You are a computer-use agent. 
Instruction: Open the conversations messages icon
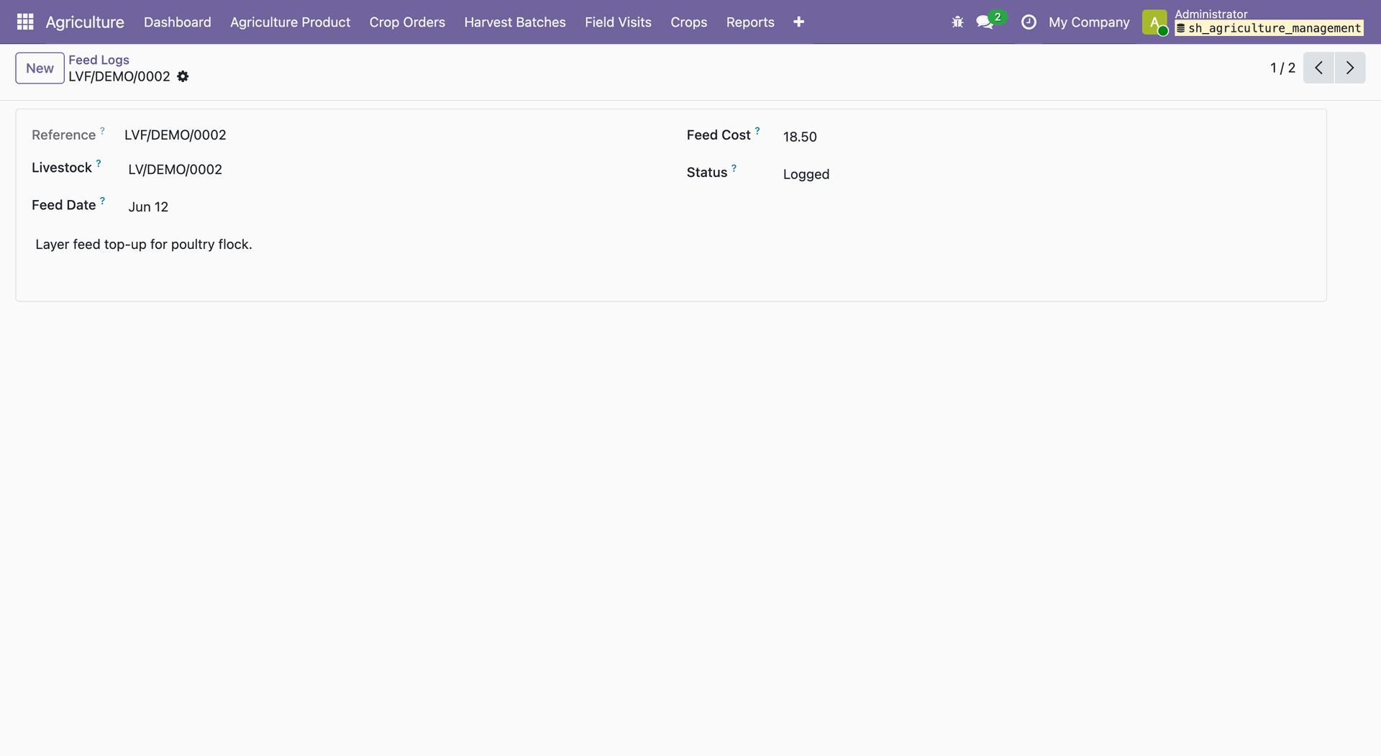point(985,22)
